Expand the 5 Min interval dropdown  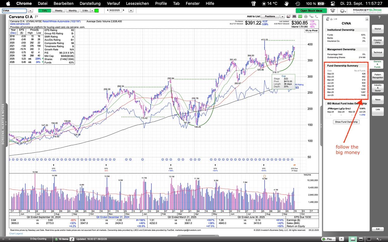pyautogui.click(x=92, y=11)
